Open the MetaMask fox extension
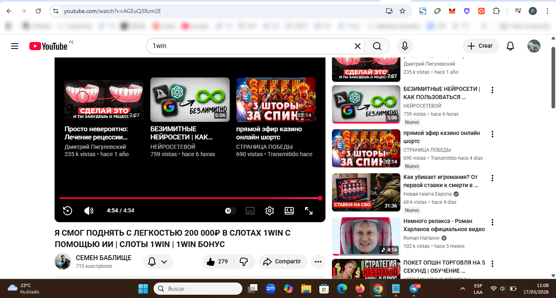Screen dimensions: 556x298 pos(452,11)
